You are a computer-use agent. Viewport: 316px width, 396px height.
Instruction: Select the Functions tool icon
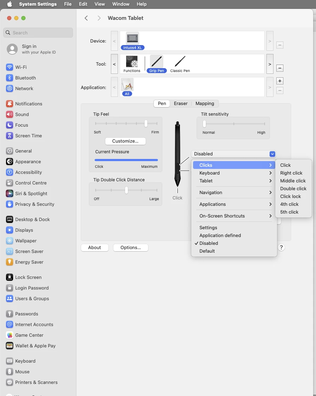coord(132,64)
